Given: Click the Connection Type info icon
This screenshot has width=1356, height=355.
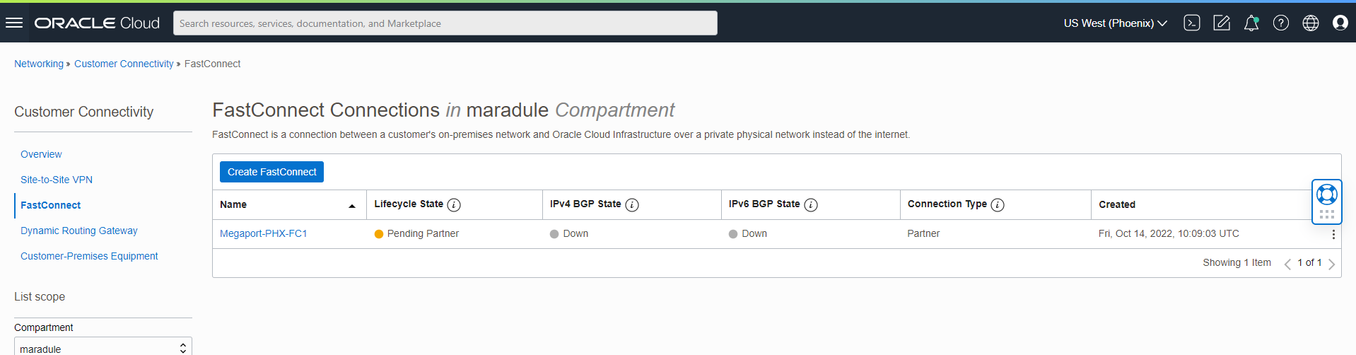Looking at the screenshot, I should 998,205.
